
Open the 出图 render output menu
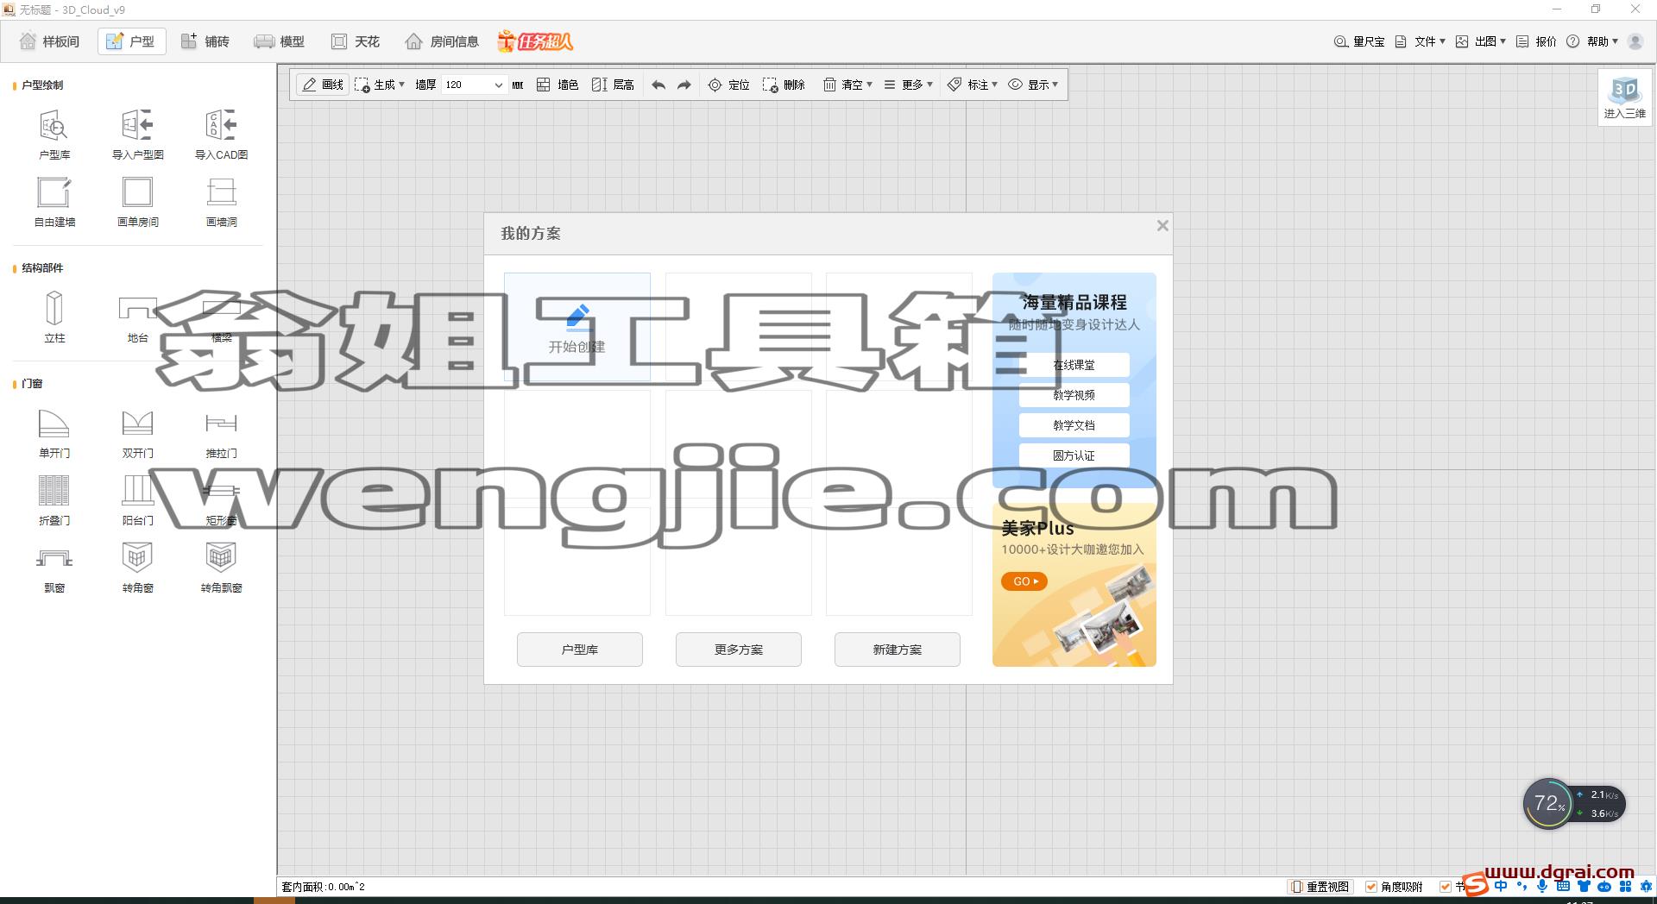click(x=1480, y=41)
